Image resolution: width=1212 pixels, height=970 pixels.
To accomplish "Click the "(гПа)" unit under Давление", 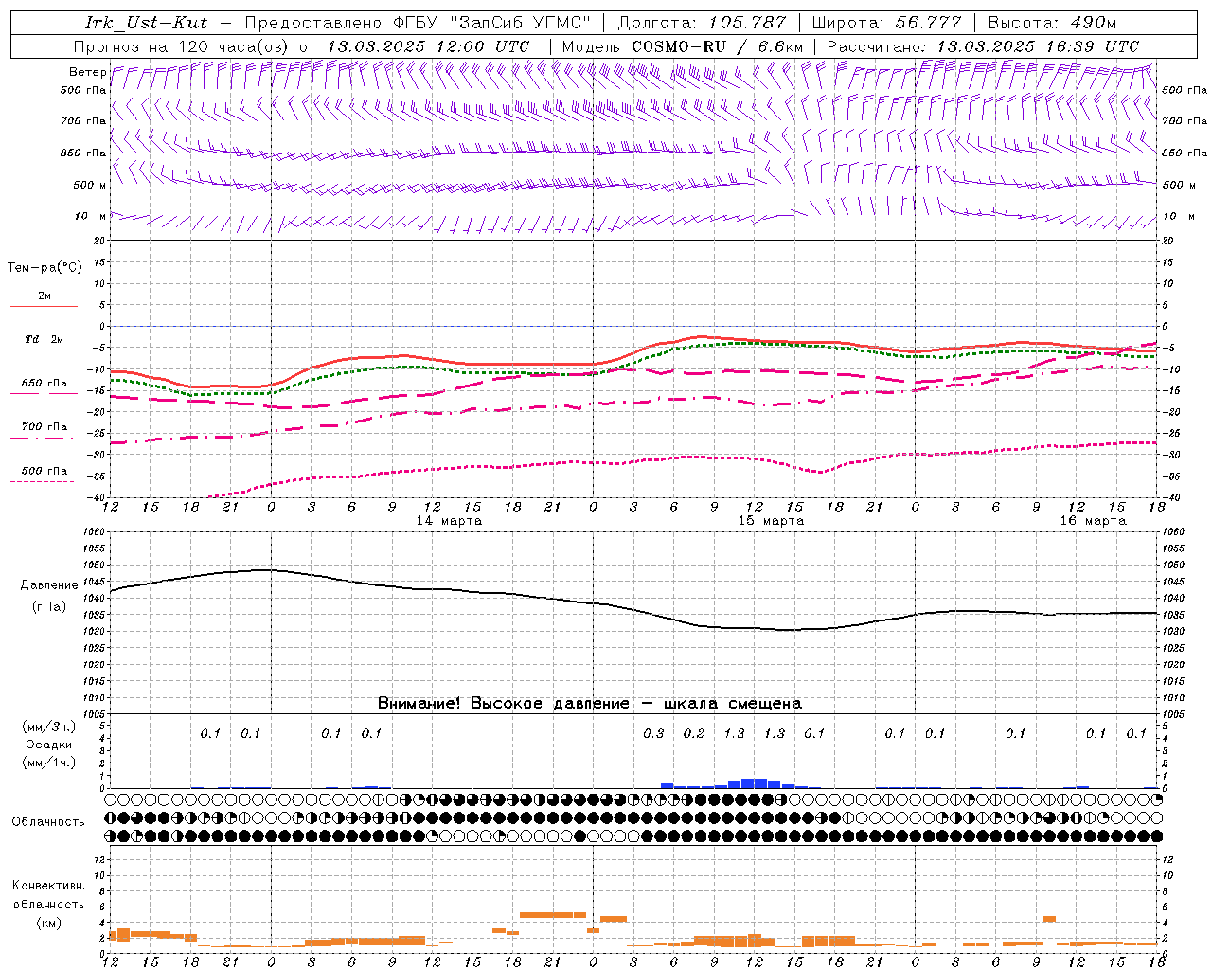I will point(49,607).
